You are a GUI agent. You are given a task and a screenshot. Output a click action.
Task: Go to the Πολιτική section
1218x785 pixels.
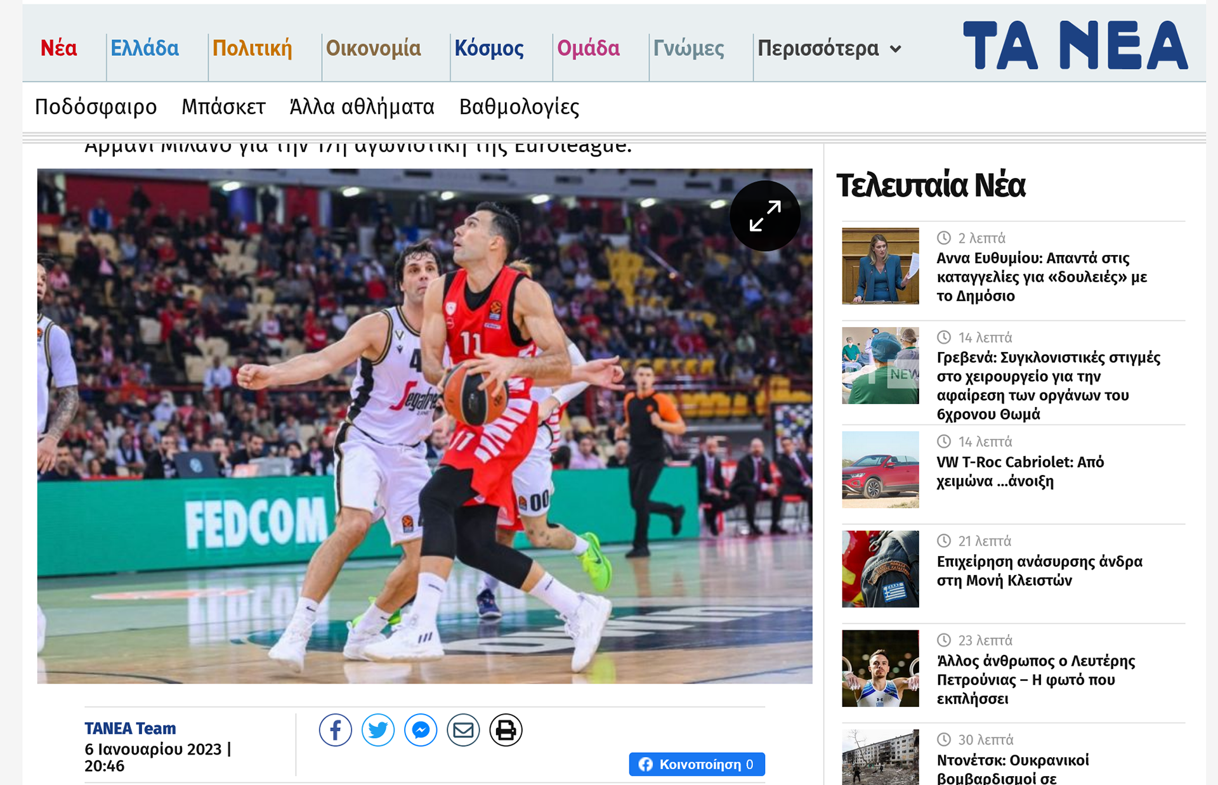252,48
